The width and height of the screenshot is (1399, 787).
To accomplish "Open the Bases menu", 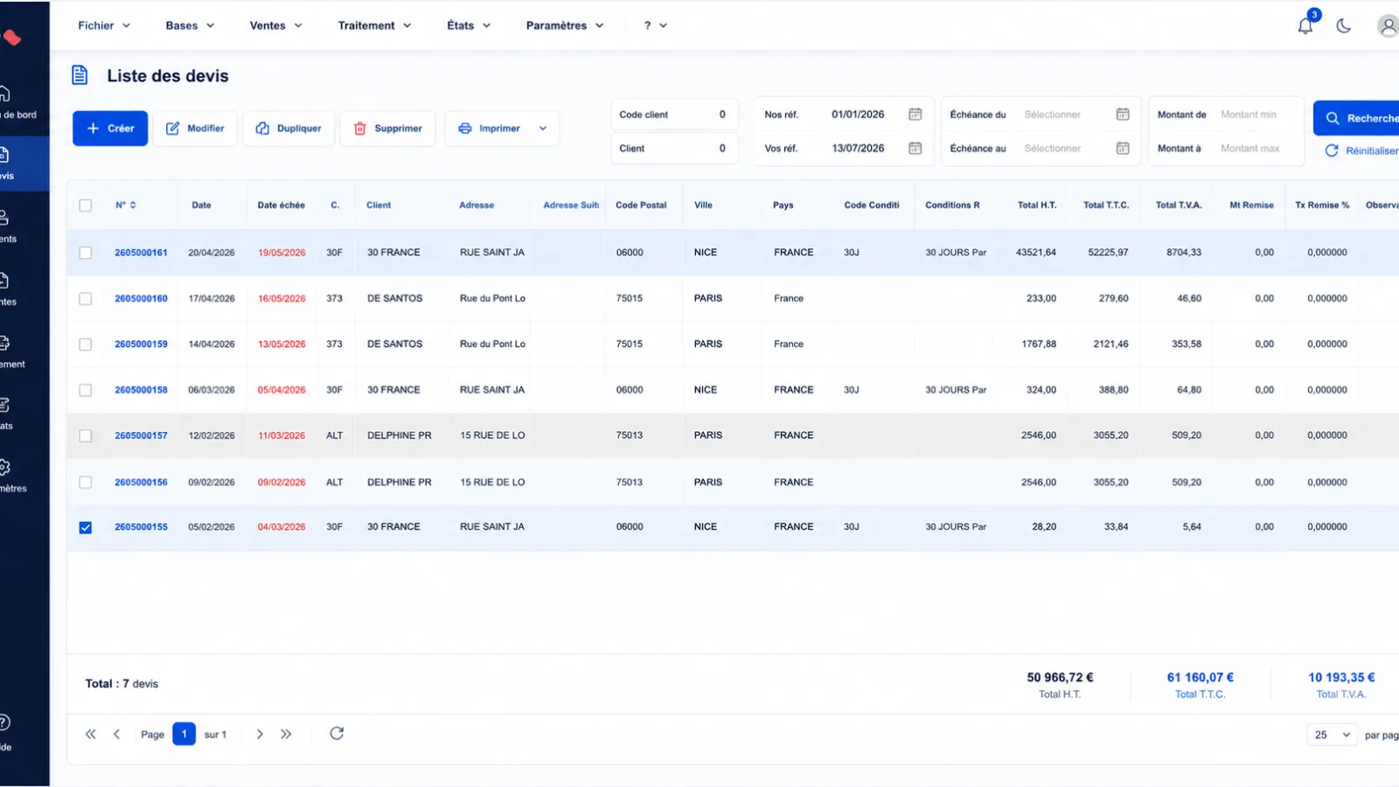I will pos(190,25).
